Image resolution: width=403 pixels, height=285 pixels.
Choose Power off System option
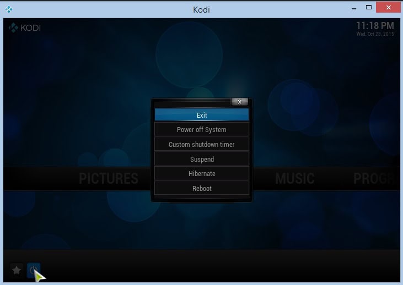coord(202,129)
